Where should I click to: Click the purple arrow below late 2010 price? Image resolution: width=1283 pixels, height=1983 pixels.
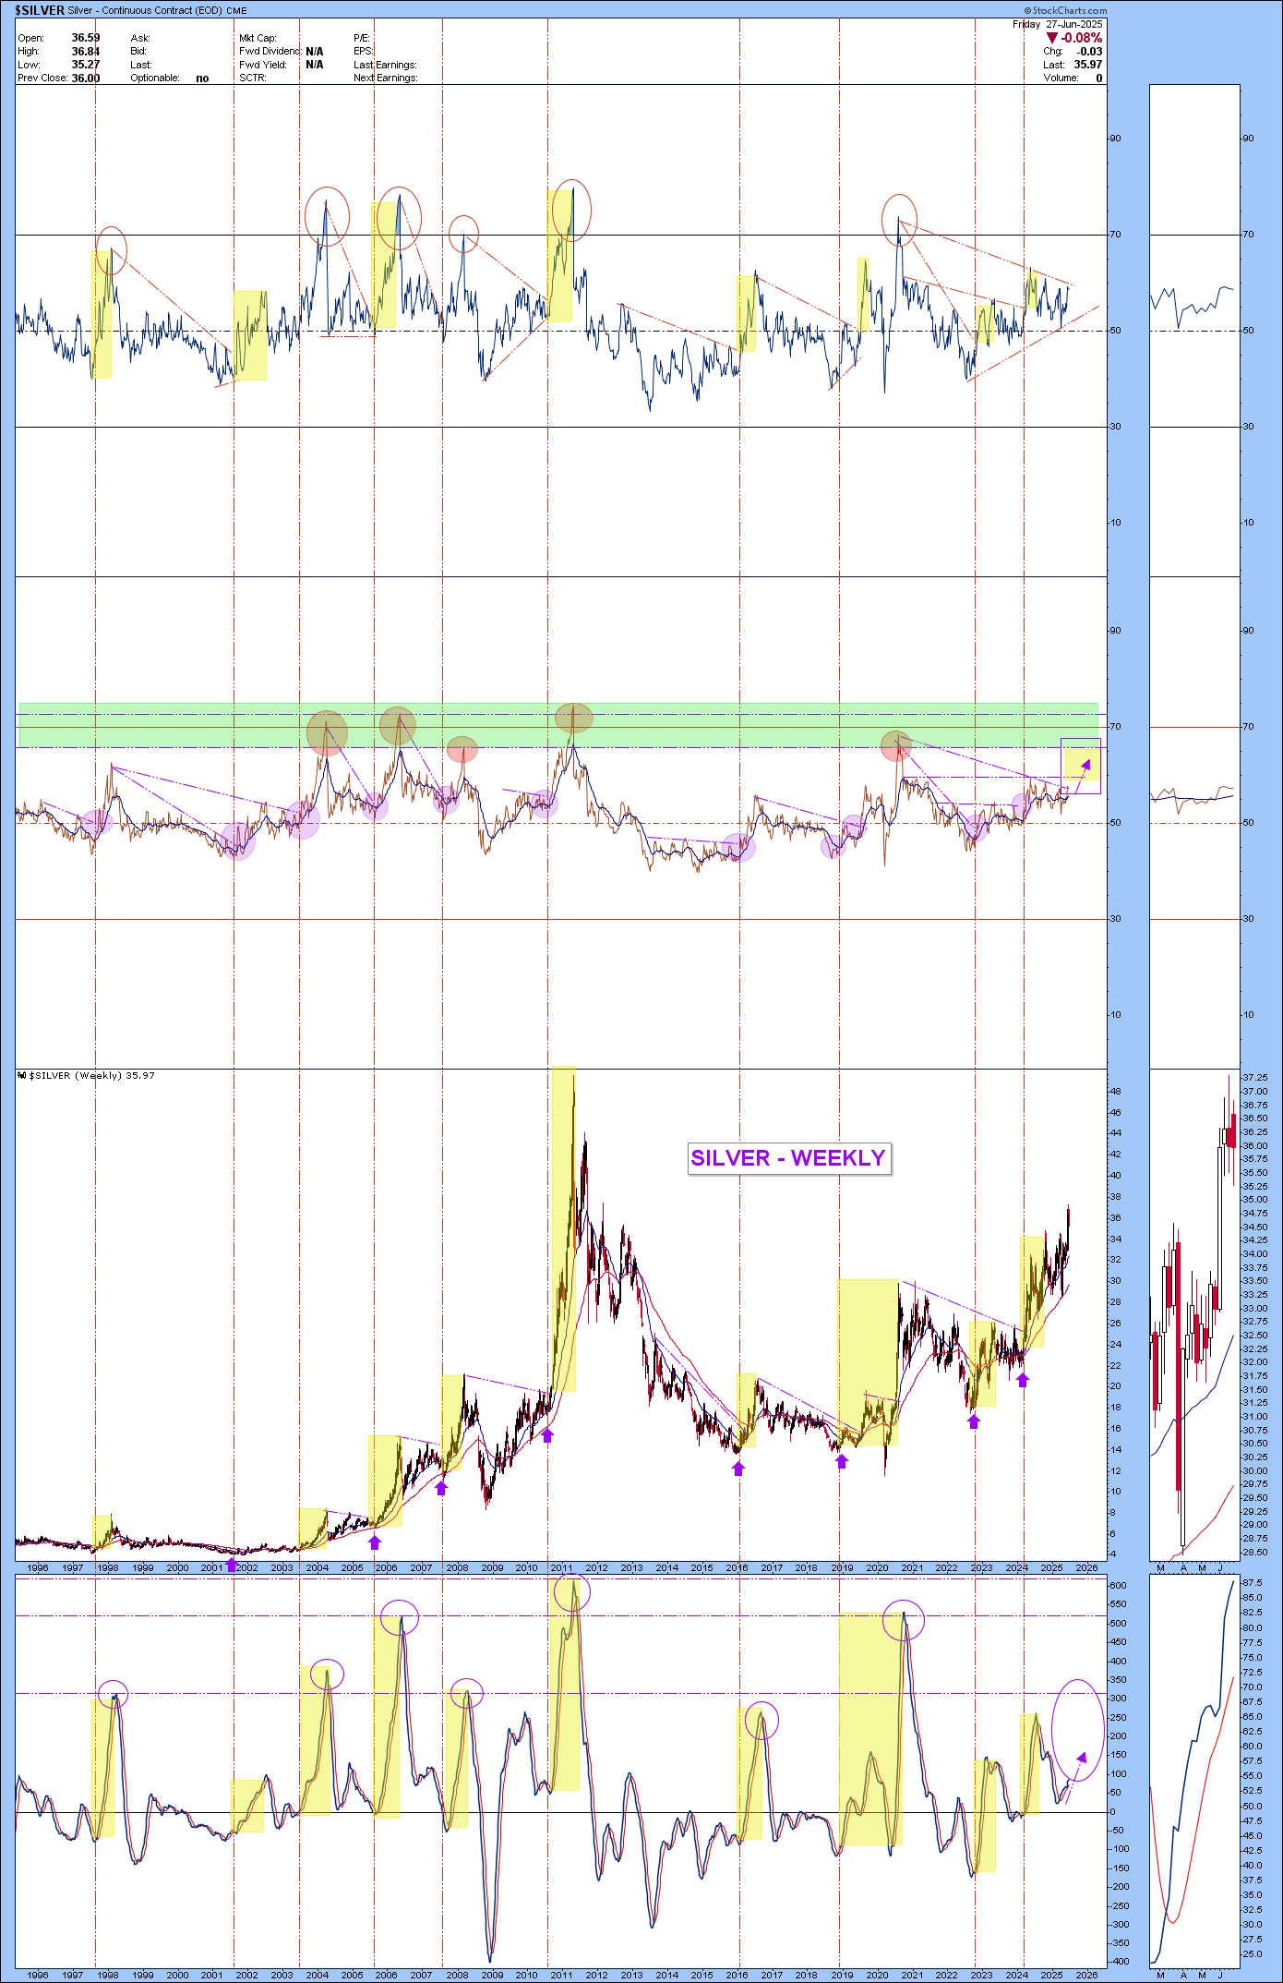tap(548, 1434)
